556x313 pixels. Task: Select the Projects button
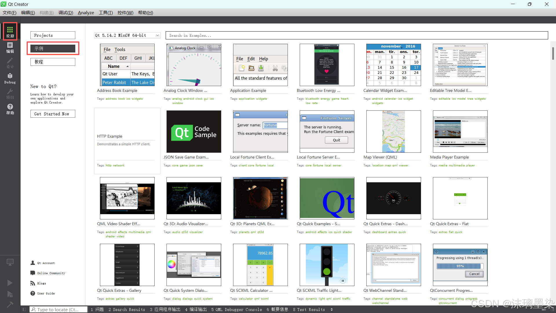[x=53, y=35]
